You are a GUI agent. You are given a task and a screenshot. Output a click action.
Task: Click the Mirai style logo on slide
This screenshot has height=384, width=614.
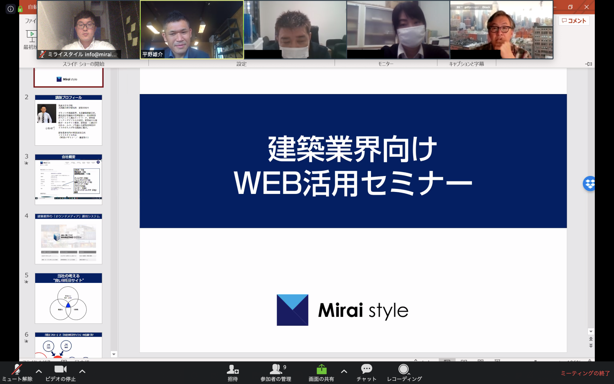pyautogui.click(x=342, y=310)
